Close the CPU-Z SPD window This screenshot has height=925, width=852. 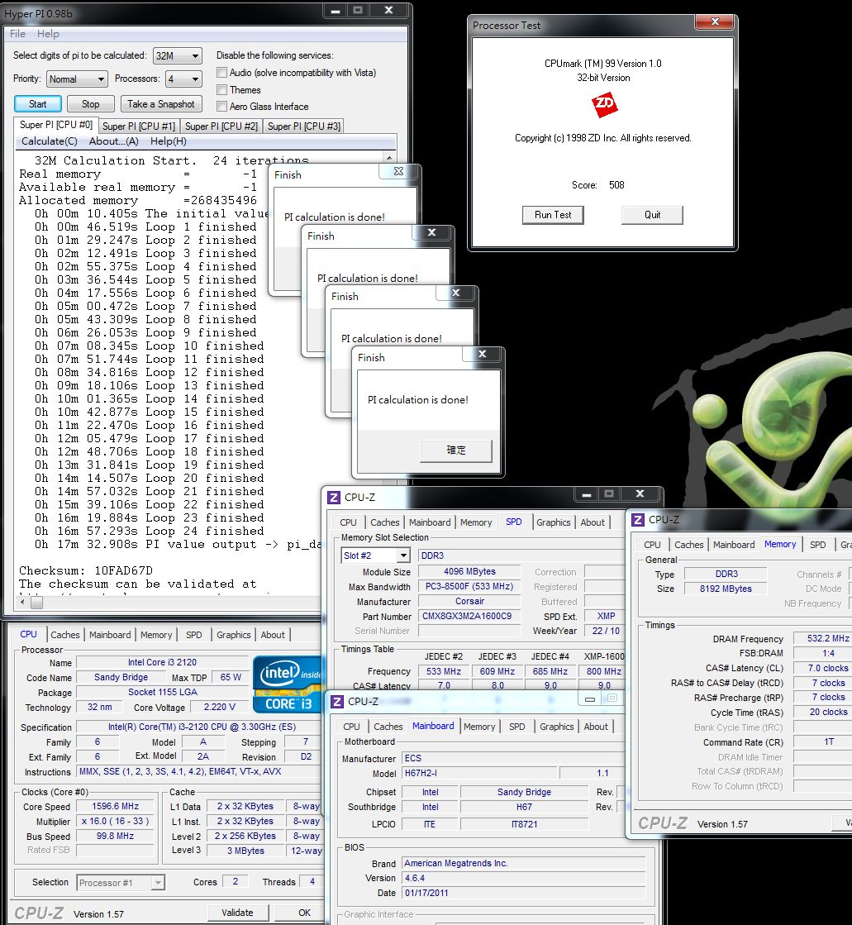tap(640, 493)
